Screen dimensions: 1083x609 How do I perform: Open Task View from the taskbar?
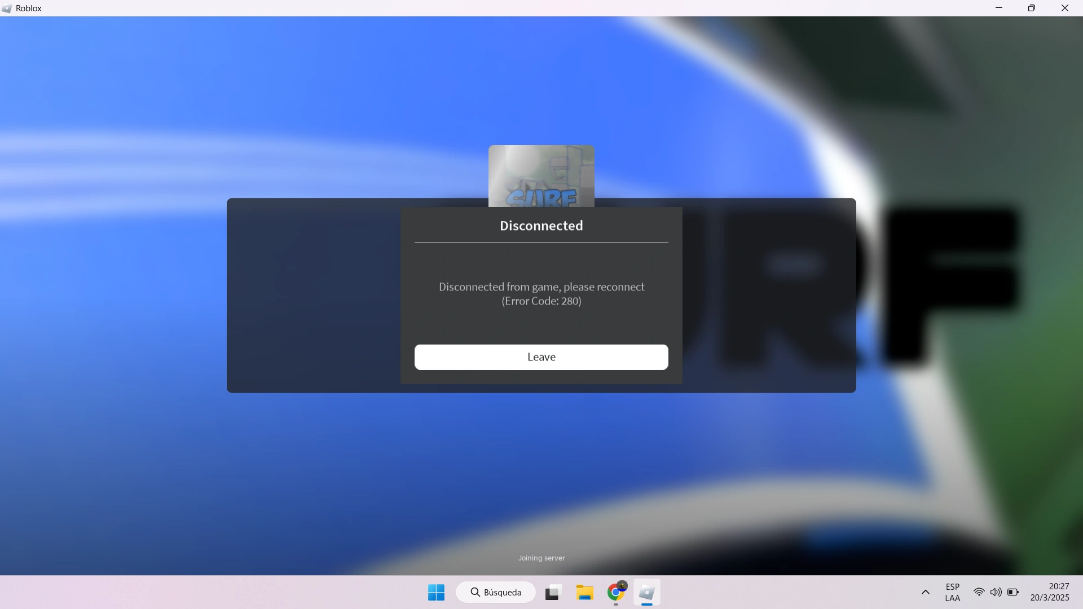point(553,592)
